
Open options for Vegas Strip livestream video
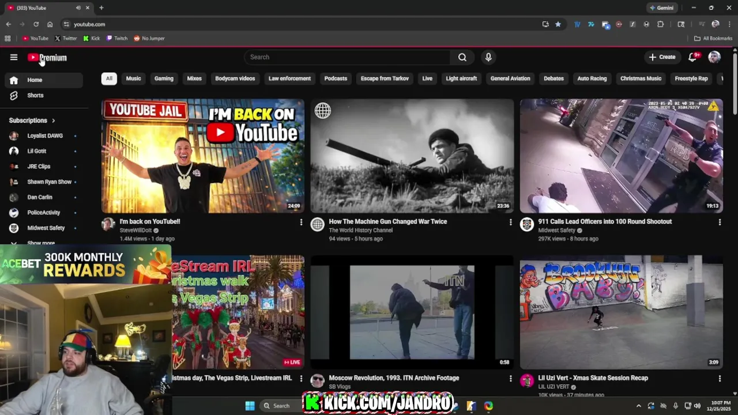pyautogui.click(x=301, y=379)
